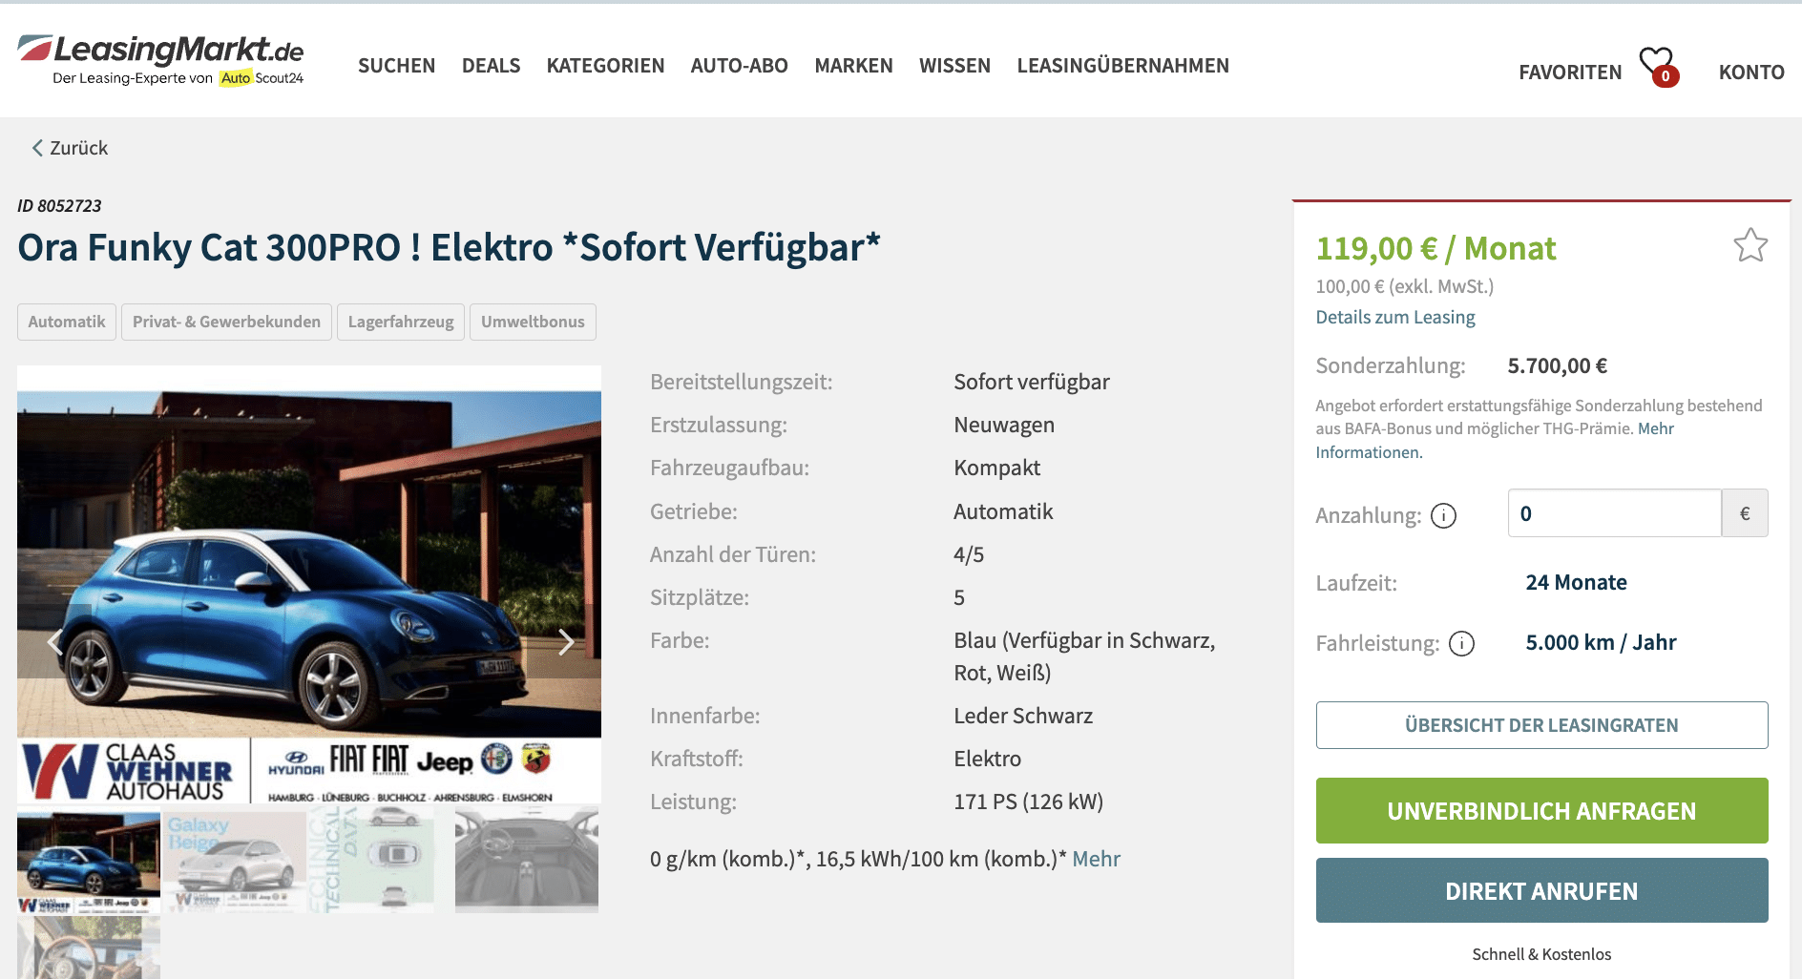
Task: Open Mehr Informationen link about Sonderzahlung
Action: pos(1495,440)
